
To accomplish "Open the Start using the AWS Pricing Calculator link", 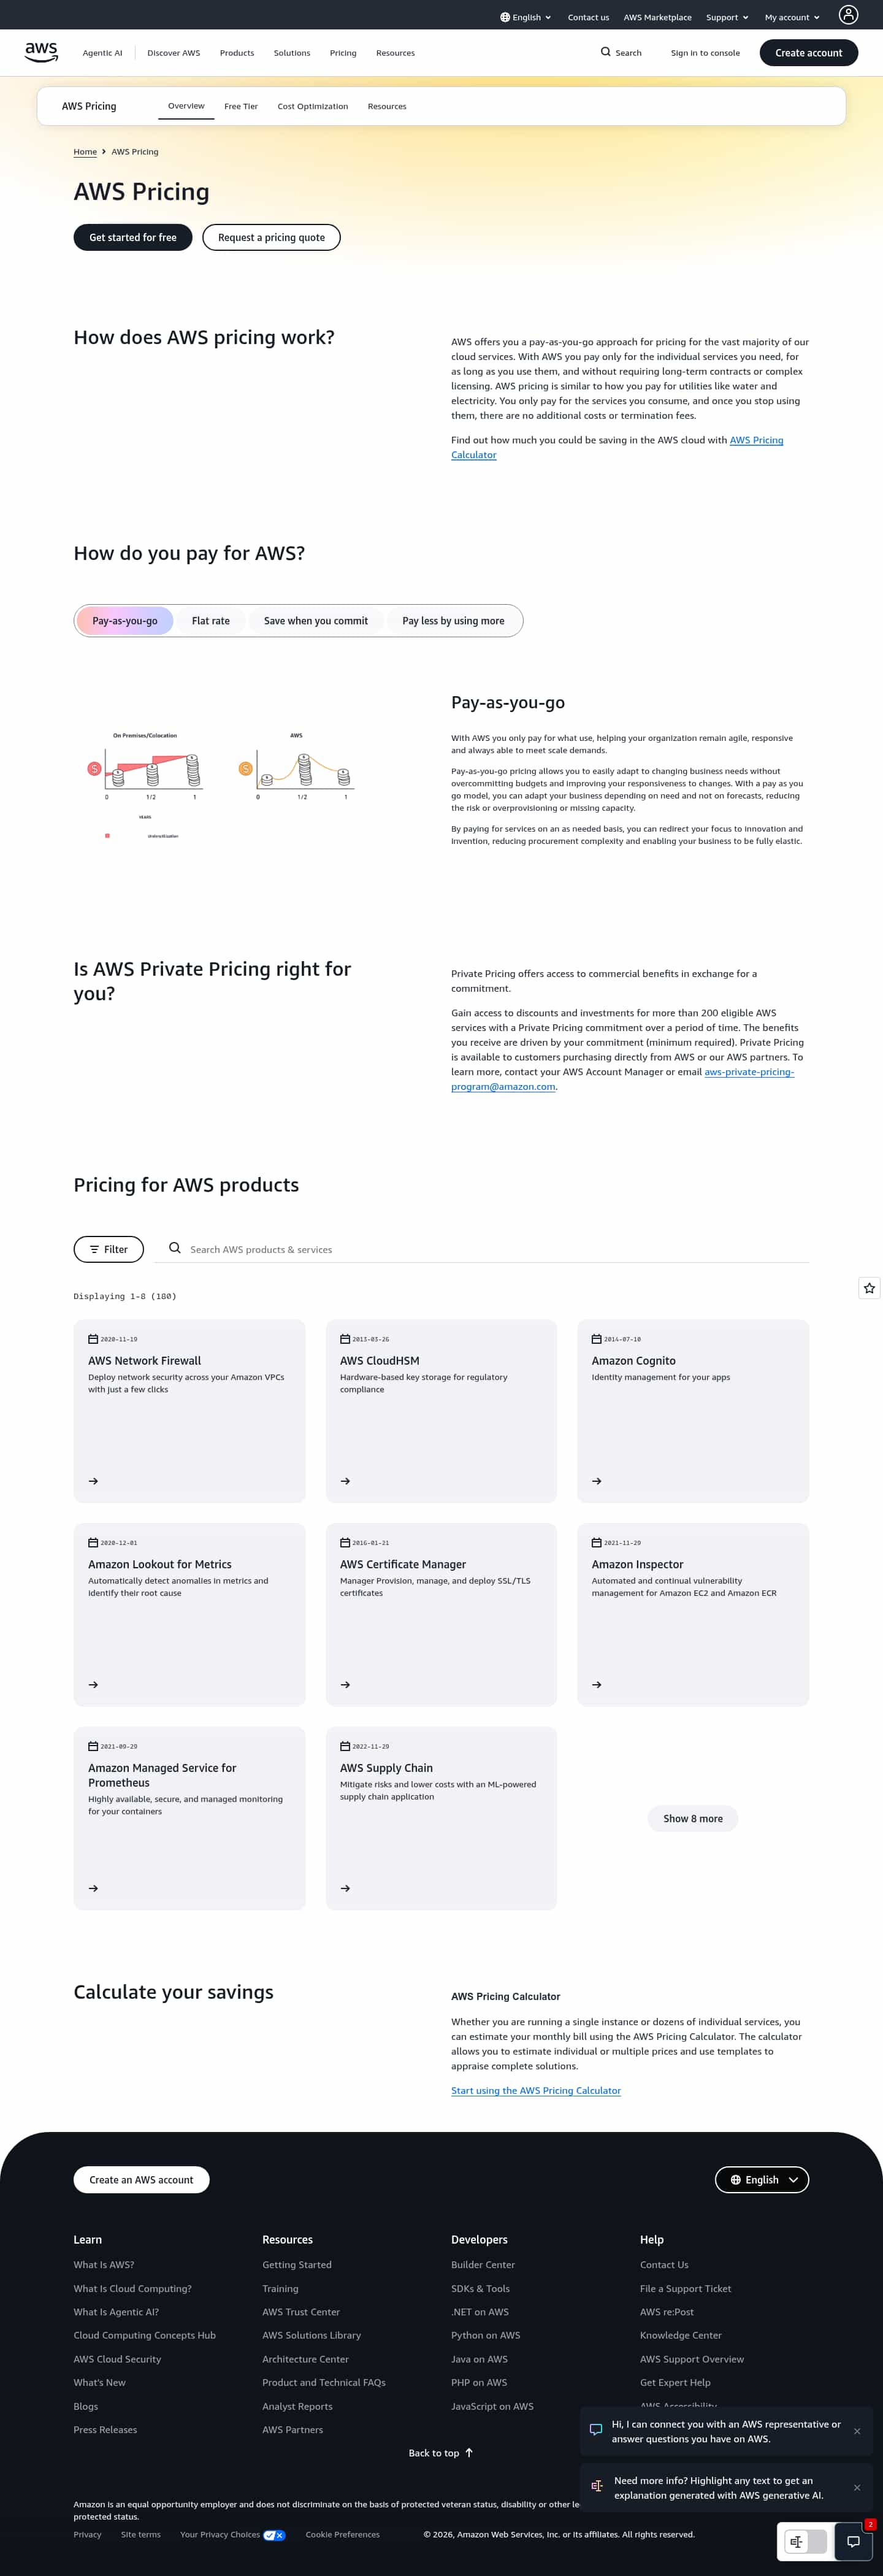I will pyautogui.click(x=536, y=2090).
